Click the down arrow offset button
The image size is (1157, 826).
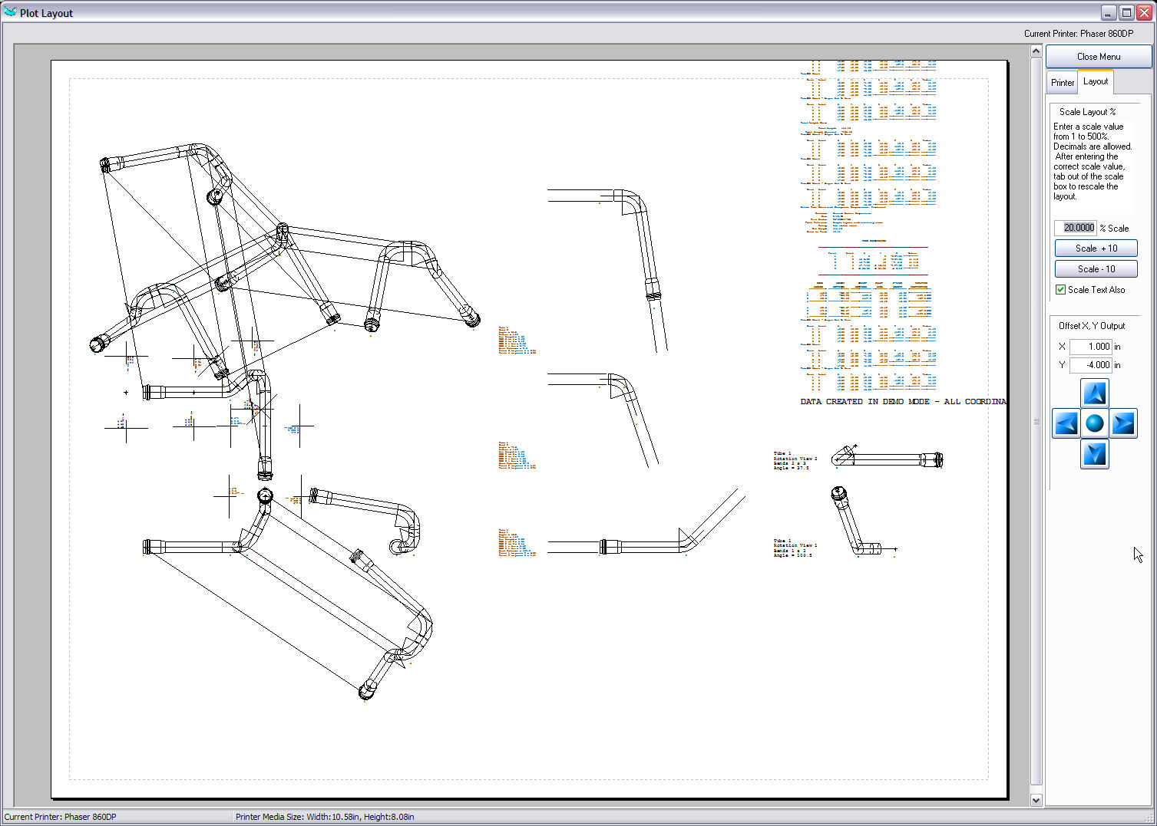[x=1094, y=454]
